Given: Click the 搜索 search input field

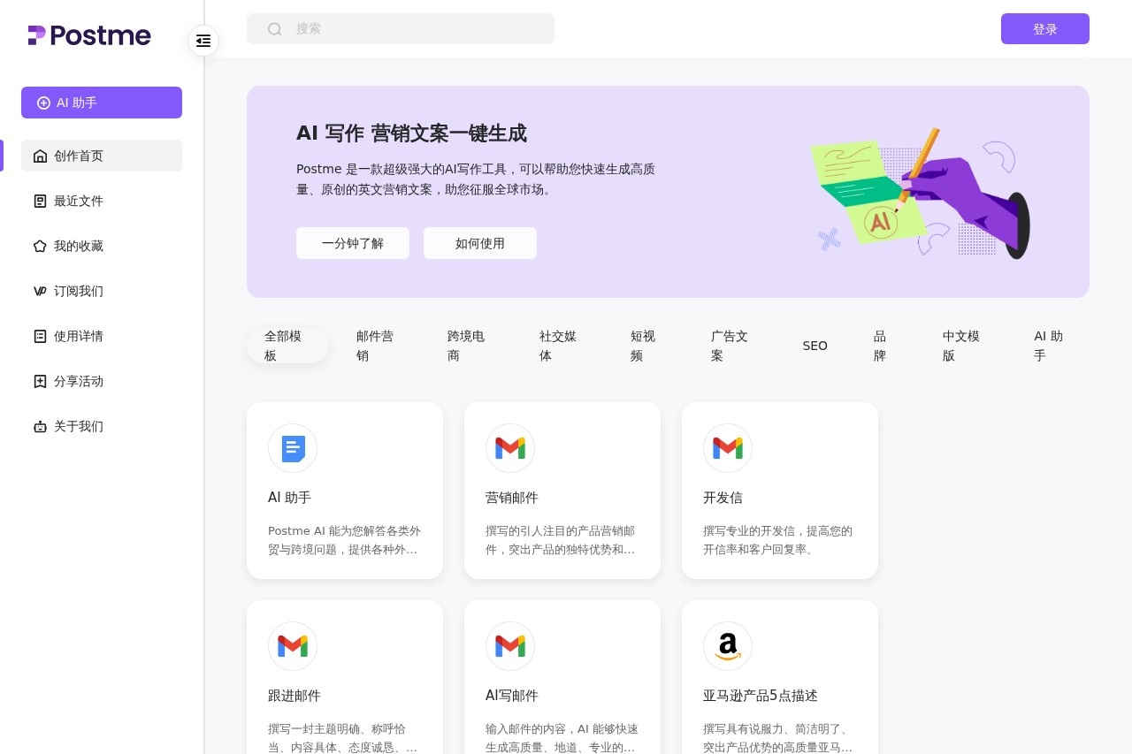Looking at the screenshot, I should point(416,29).
